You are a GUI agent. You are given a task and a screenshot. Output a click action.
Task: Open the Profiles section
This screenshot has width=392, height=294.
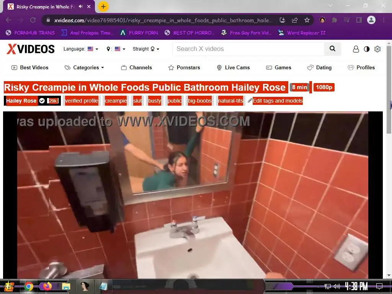(x=361, y=67)
